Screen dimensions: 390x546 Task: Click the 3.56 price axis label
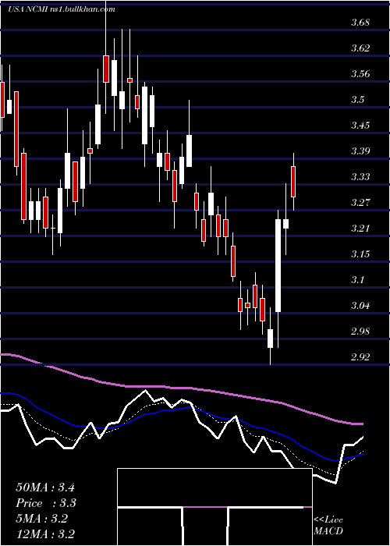(x=360, y=74)
